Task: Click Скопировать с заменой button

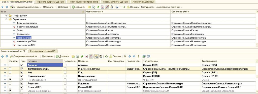Action: point(169,7)
